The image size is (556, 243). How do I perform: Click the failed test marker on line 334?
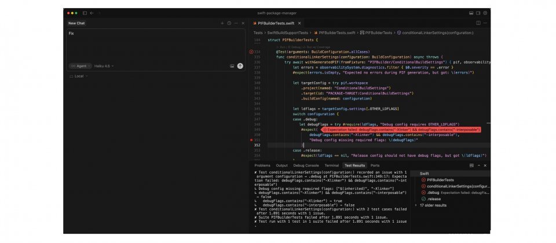pos(251,51)
